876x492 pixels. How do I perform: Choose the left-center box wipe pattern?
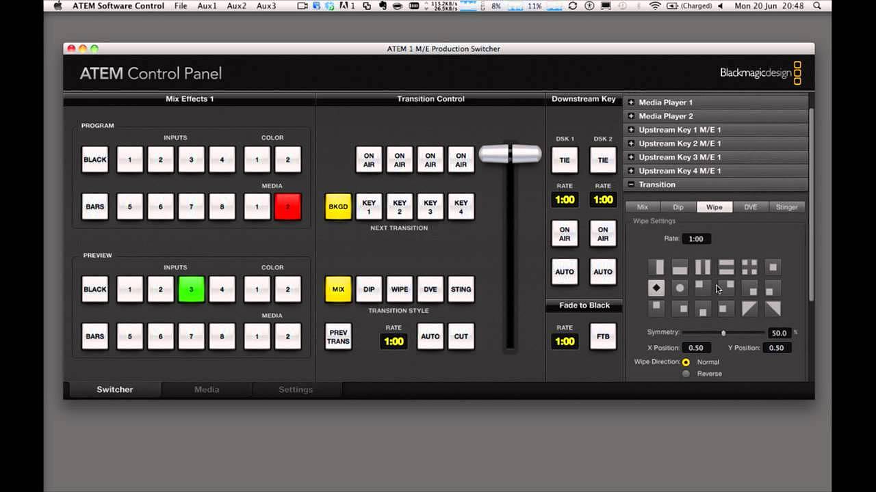[726, 309]
